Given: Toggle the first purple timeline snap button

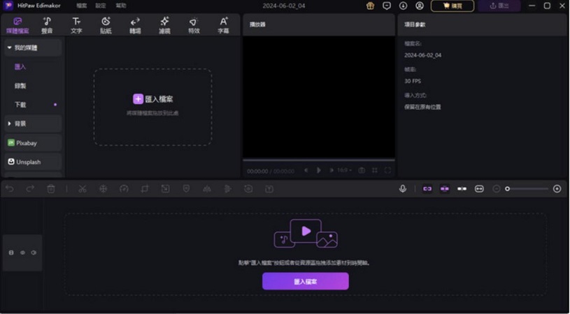Looking at the screenshot, I should coord(427,188).
